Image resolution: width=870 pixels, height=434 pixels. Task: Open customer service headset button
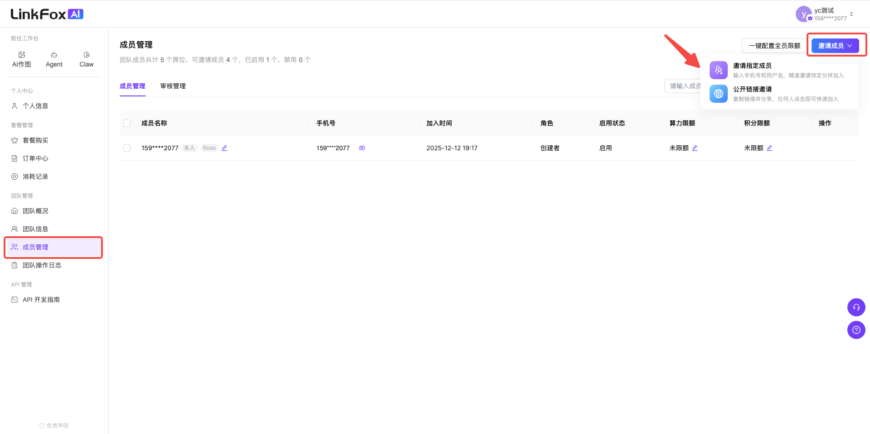[856, 307]
